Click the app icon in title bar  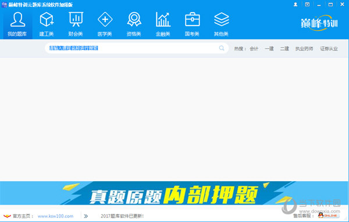4,5
